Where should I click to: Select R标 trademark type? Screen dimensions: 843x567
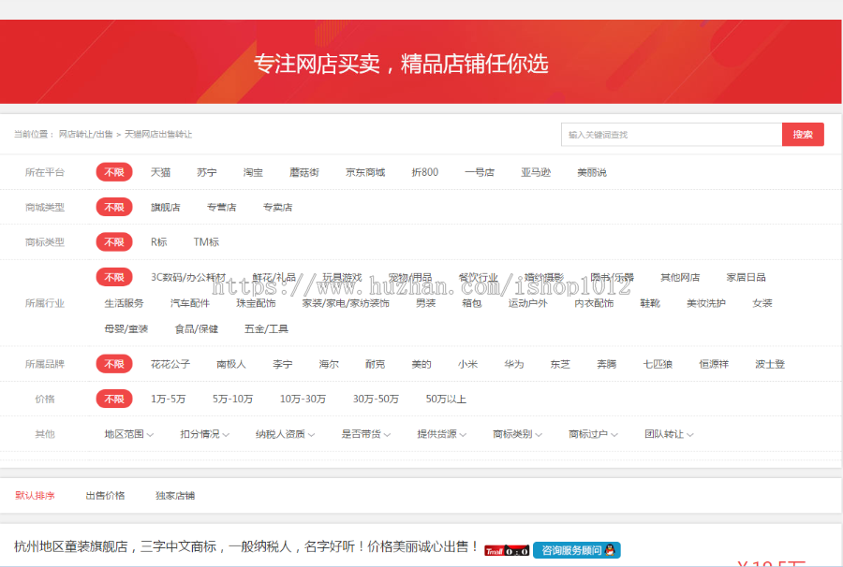pyautogui.click(x=159, y=242)
